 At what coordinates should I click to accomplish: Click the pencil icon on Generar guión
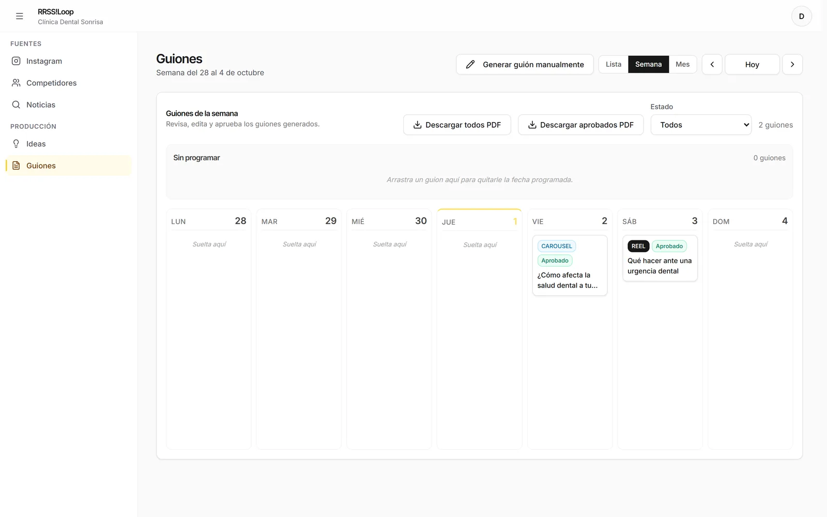pos(470,65)
